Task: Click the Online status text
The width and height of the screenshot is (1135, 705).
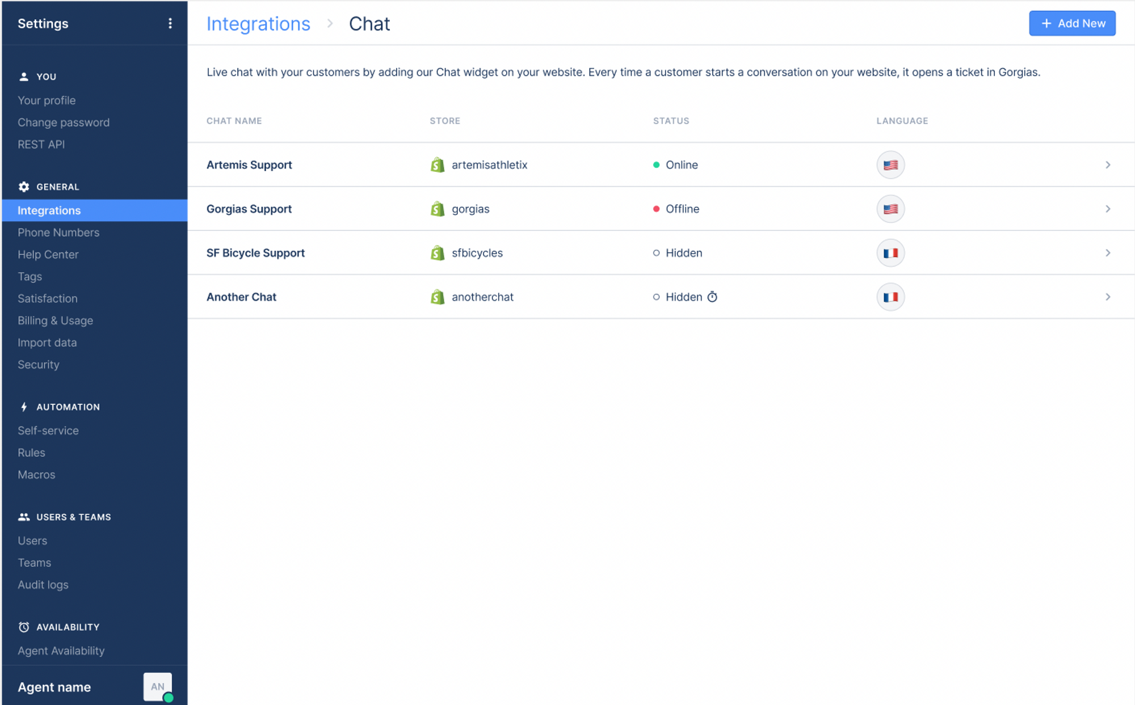Action: pyautogui.click(x=682, y=165)
